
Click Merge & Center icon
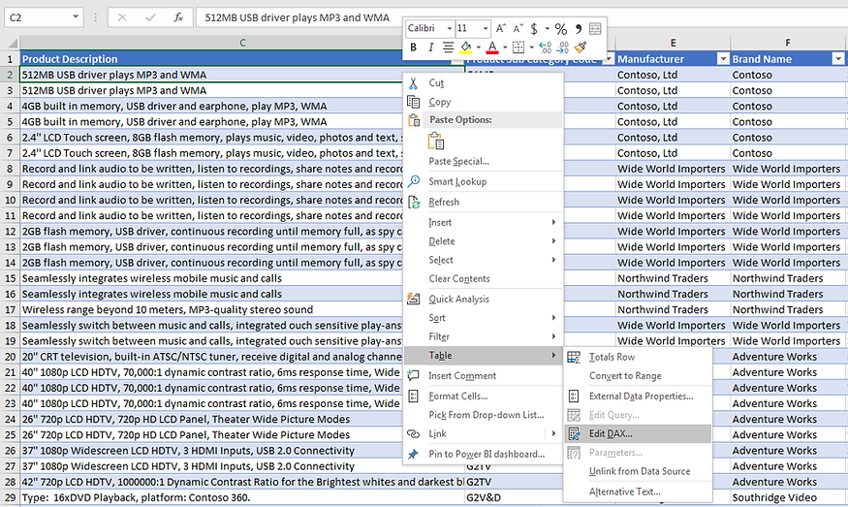tap(595, 28)
